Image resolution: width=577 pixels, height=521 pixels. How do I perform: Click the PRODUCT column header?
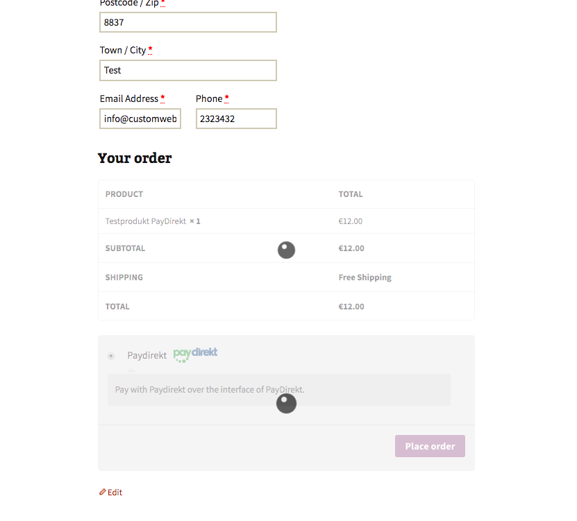[124, 194]
